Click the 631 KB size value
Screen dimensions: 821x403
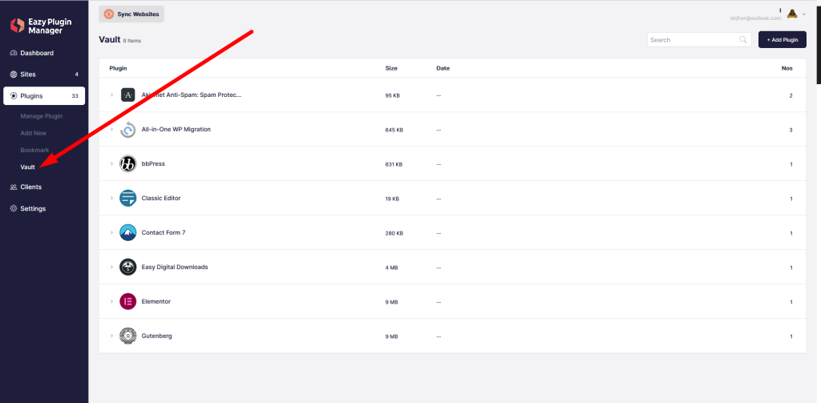click(x=394, y=164)
